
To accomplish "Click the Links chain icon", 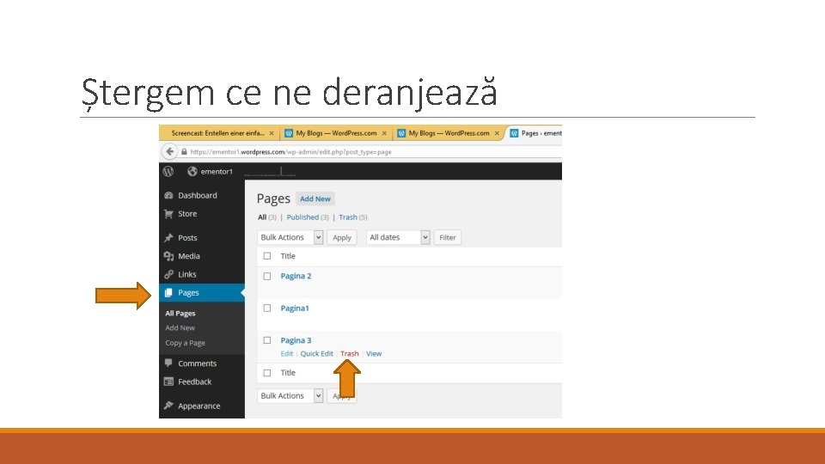I will pyautogui.click(x=169, y=274).
